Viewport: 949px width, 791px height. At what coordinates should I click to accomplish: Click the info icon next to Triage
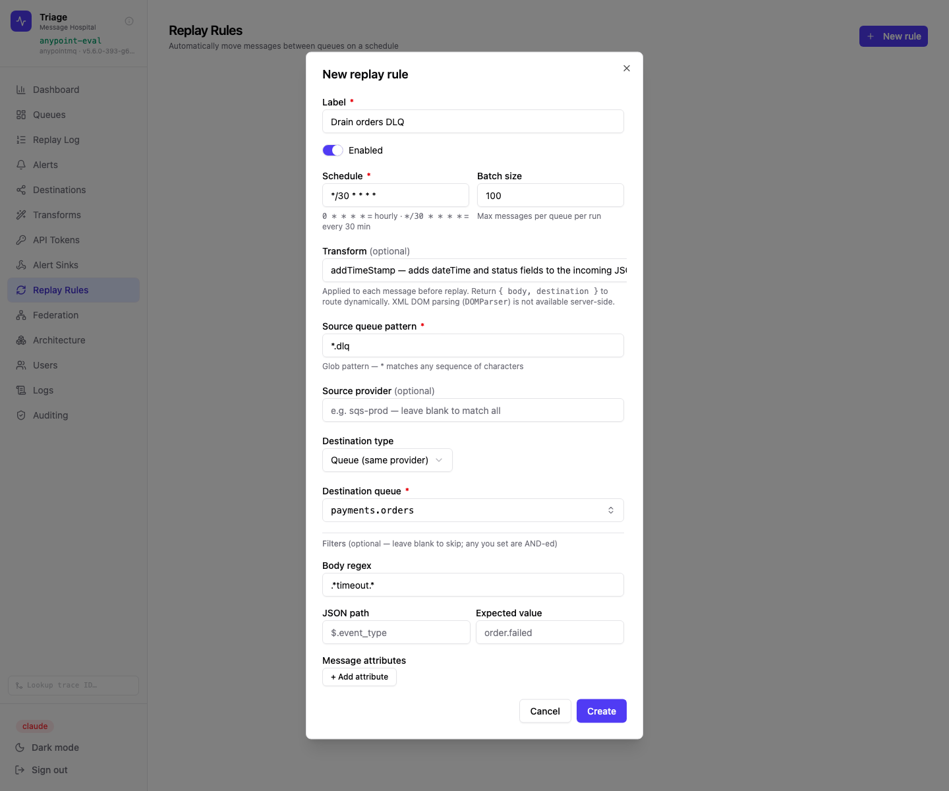pyautogui.click(x=129, y=21)
